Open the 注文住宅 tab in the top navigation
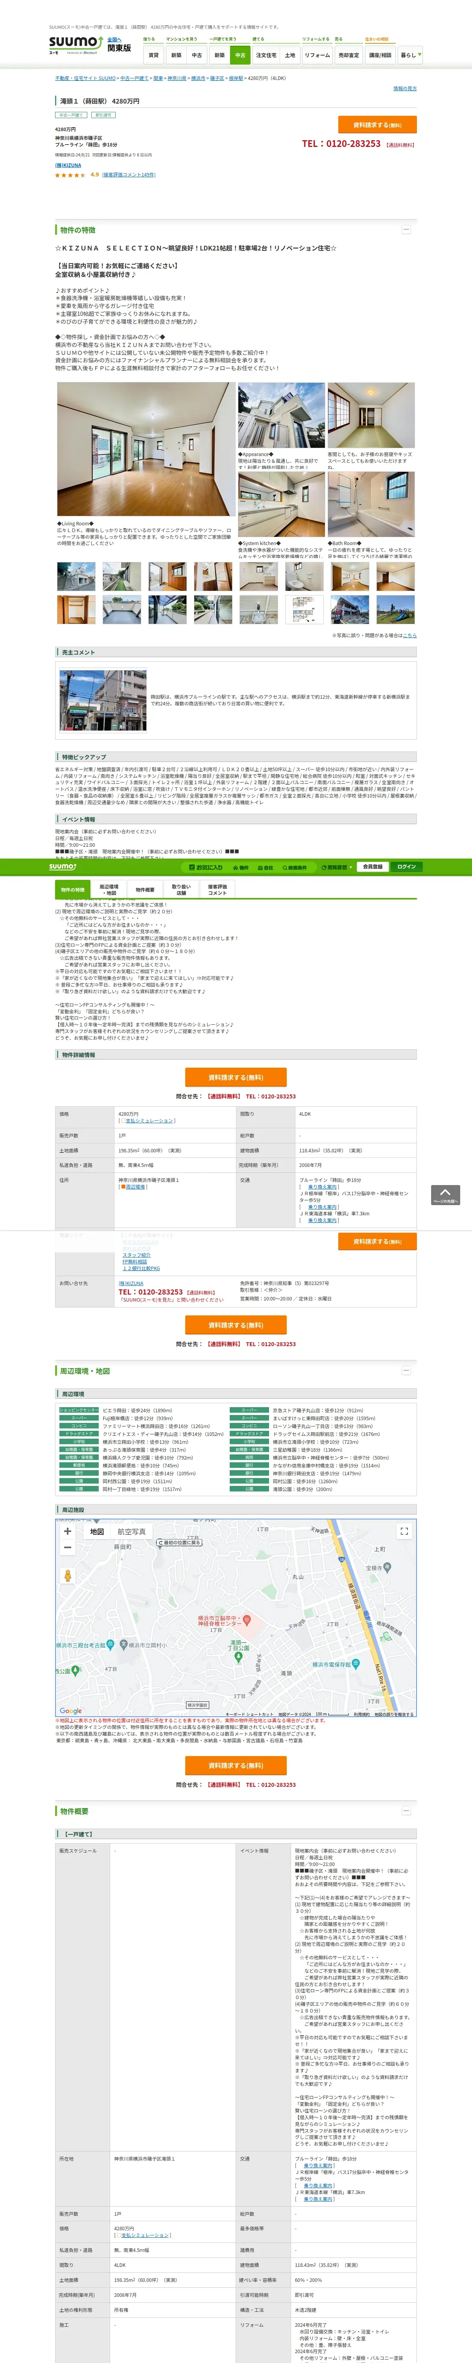Screen dimensions: 472x2363 pos(266,55)
